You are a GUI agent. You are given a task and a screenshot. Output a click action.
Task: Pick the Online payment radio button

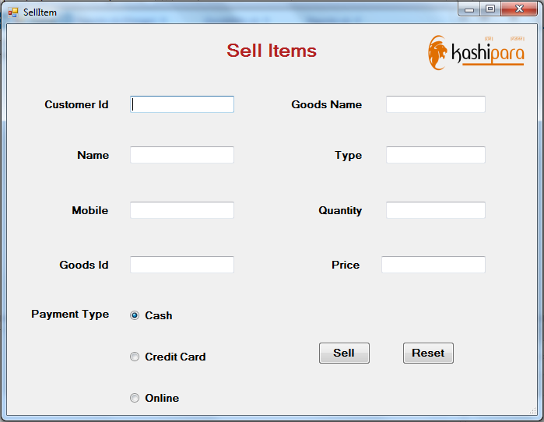point(135,398)
